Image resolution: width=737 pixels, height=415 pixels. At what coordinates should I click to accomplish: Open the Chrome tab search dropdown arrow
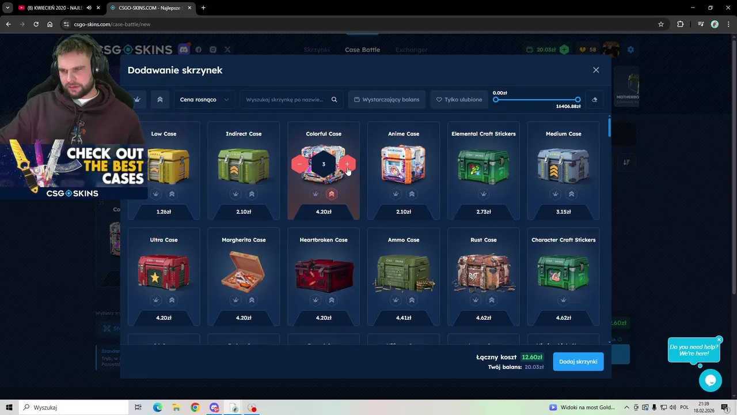7,8
